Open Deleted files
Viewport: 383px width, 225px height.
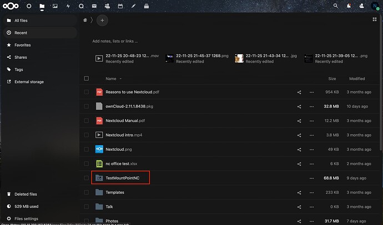(x=41, y=194)
